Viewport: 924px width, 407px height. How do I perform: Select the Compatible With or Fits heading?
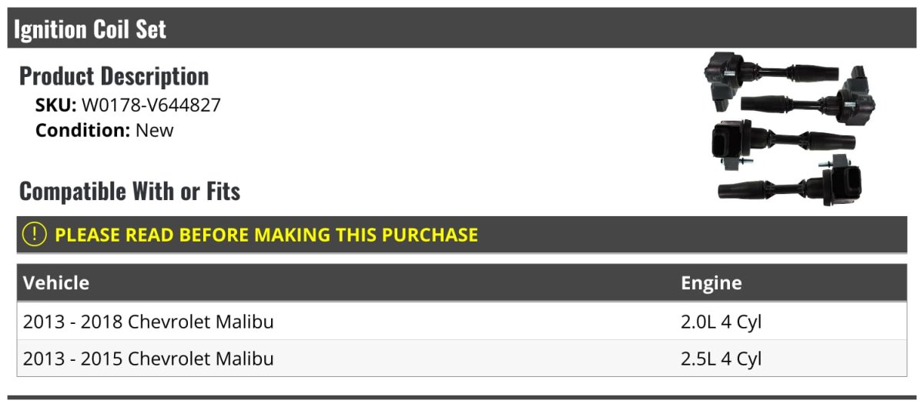coord(130,191)
